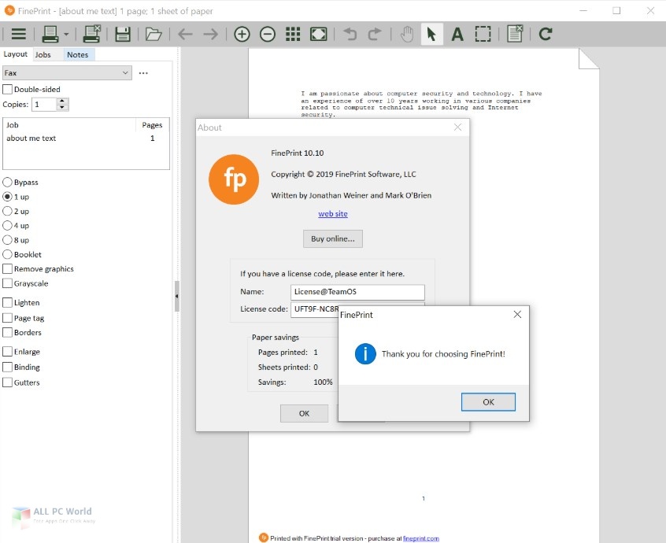The height and width of the screenshot is (543, 666).
Task: Select the dashed marquee crop tool
Action: tap(483, 34)
